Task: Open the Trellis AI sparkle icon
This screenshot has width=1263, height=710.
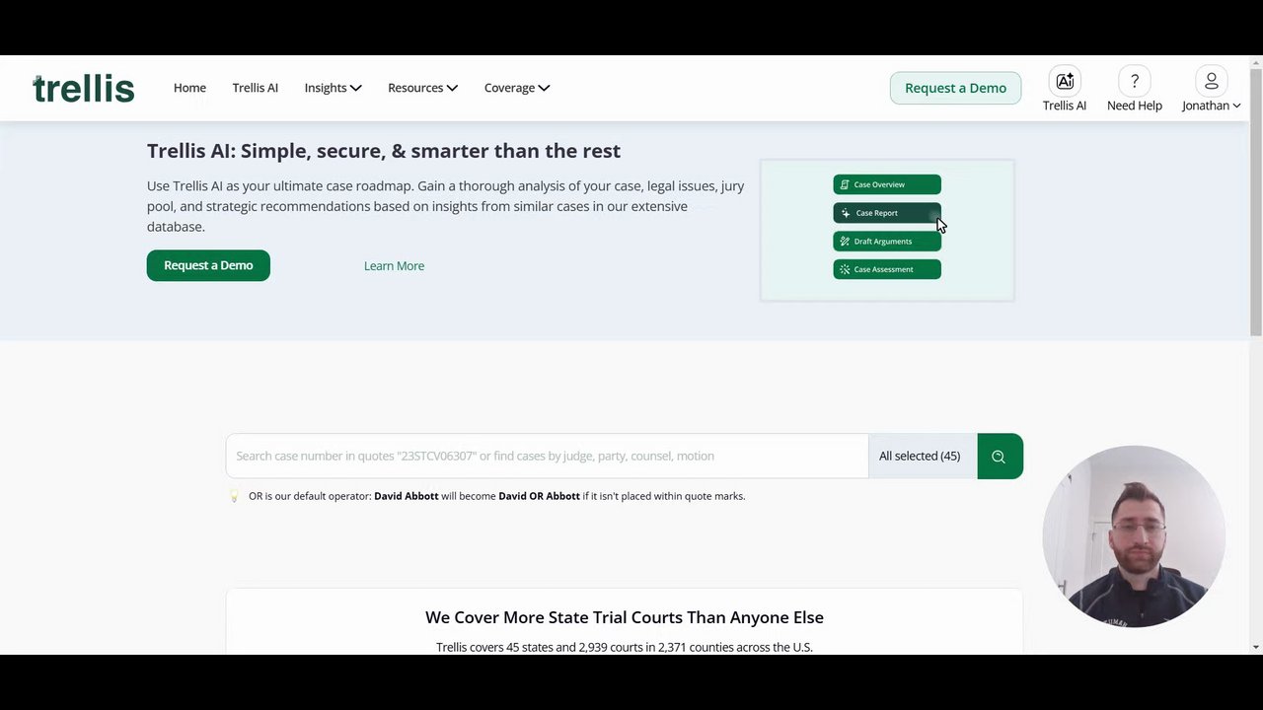Action: (1065, 81)
